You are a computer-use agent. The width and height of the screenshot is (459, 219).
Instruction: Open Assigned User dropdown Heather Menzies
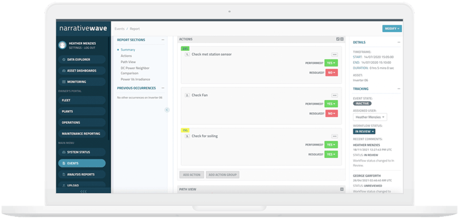[370, 117]
